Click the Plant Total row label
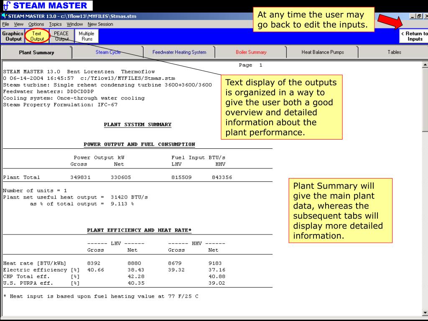This screenshot has width=428, height=321. click(21, 177)
